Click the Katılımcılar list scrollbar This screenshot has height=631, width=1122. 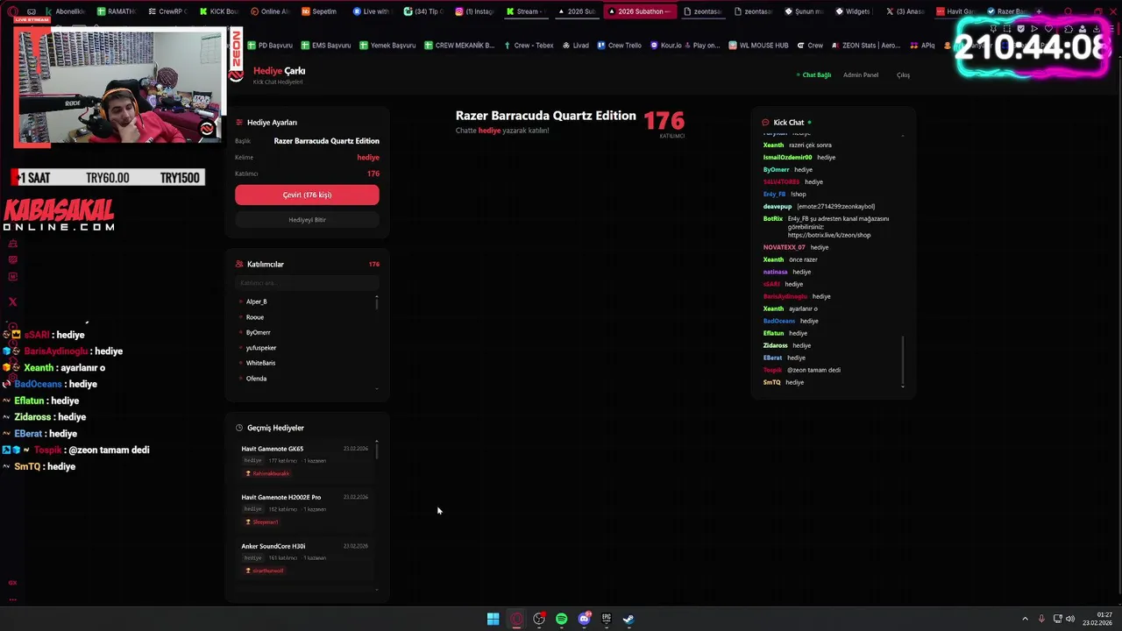(x=377, y=302)
